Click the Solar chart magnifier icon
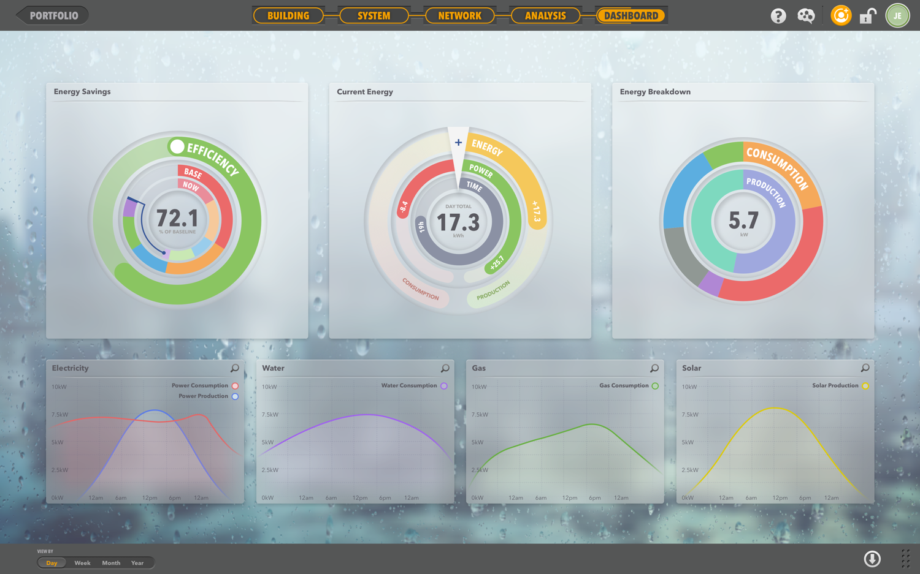920x574 pixels. pos(865,368)
